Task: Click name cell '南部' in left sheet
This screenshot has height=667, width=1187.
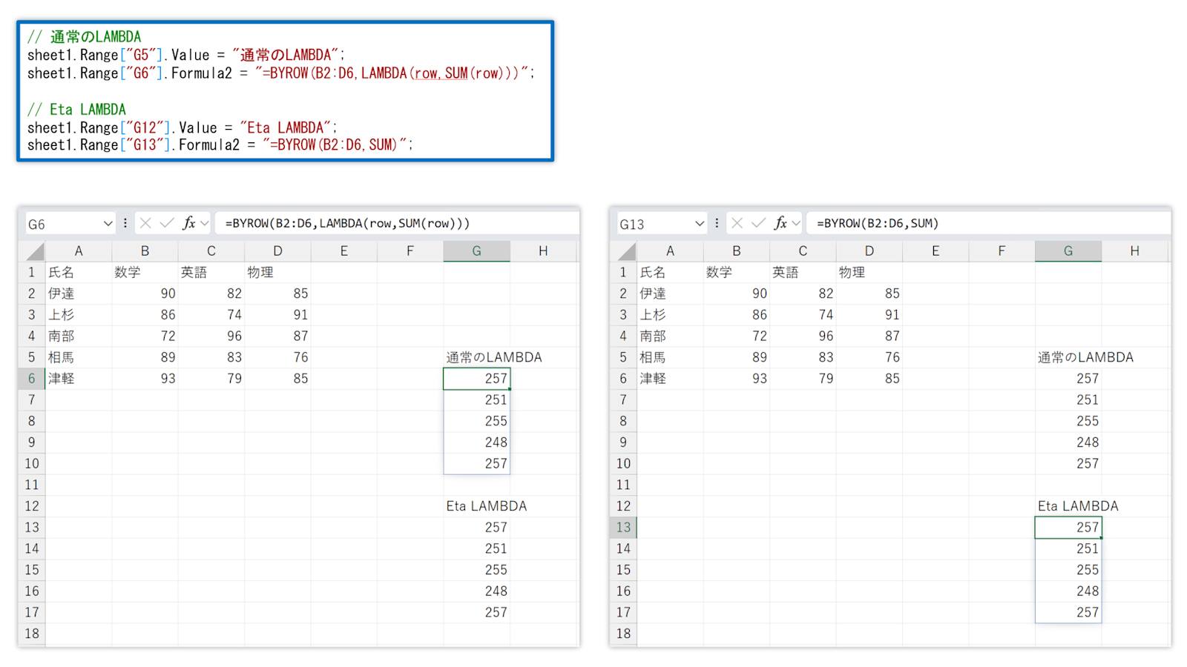Action: pyautogui.click(x=79, y=336)
